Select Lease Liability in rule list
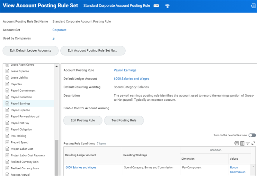This screenshot has width=257, height=176. coord(19,78)
